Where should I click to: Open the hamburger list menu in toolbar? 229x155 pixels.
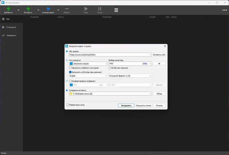click(x=116, y=10)
